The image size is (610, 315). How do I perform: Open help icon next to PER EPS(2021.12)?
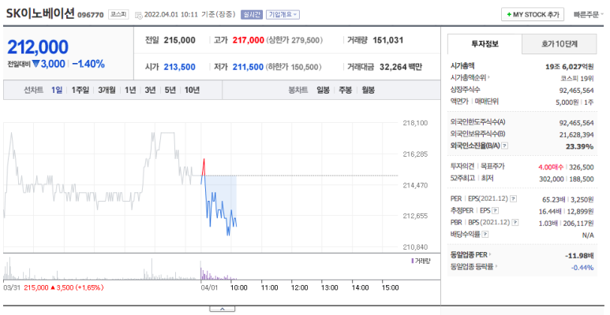coord(514,199)
